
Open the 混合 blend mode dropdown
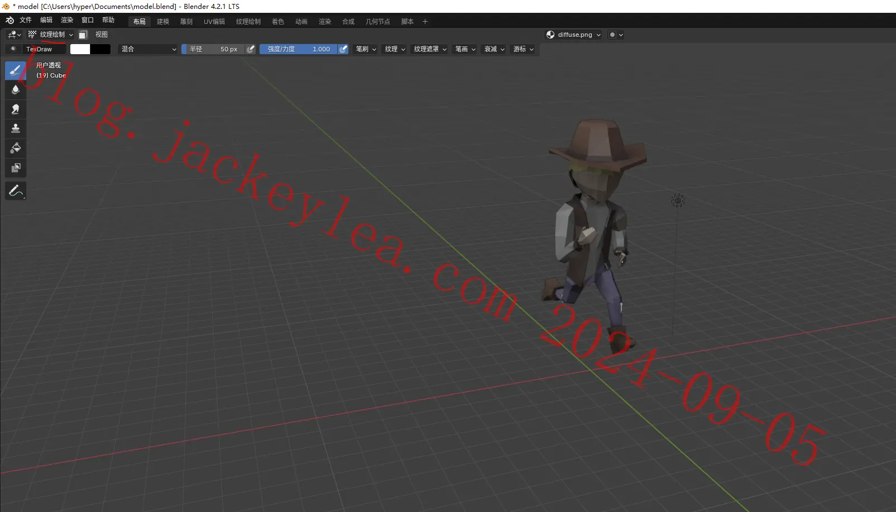coord(148,49)
